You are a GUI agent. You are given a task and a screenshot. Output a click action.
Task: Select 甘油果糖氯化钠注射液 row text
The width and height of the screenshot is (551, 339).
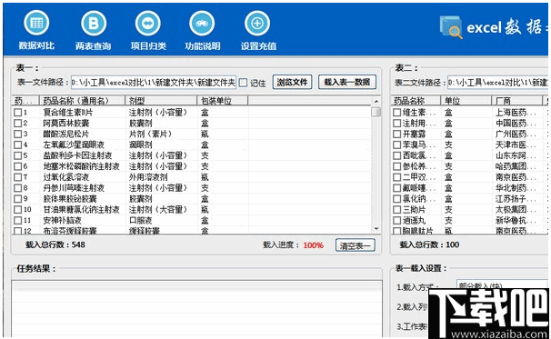(x=82, y=210)
